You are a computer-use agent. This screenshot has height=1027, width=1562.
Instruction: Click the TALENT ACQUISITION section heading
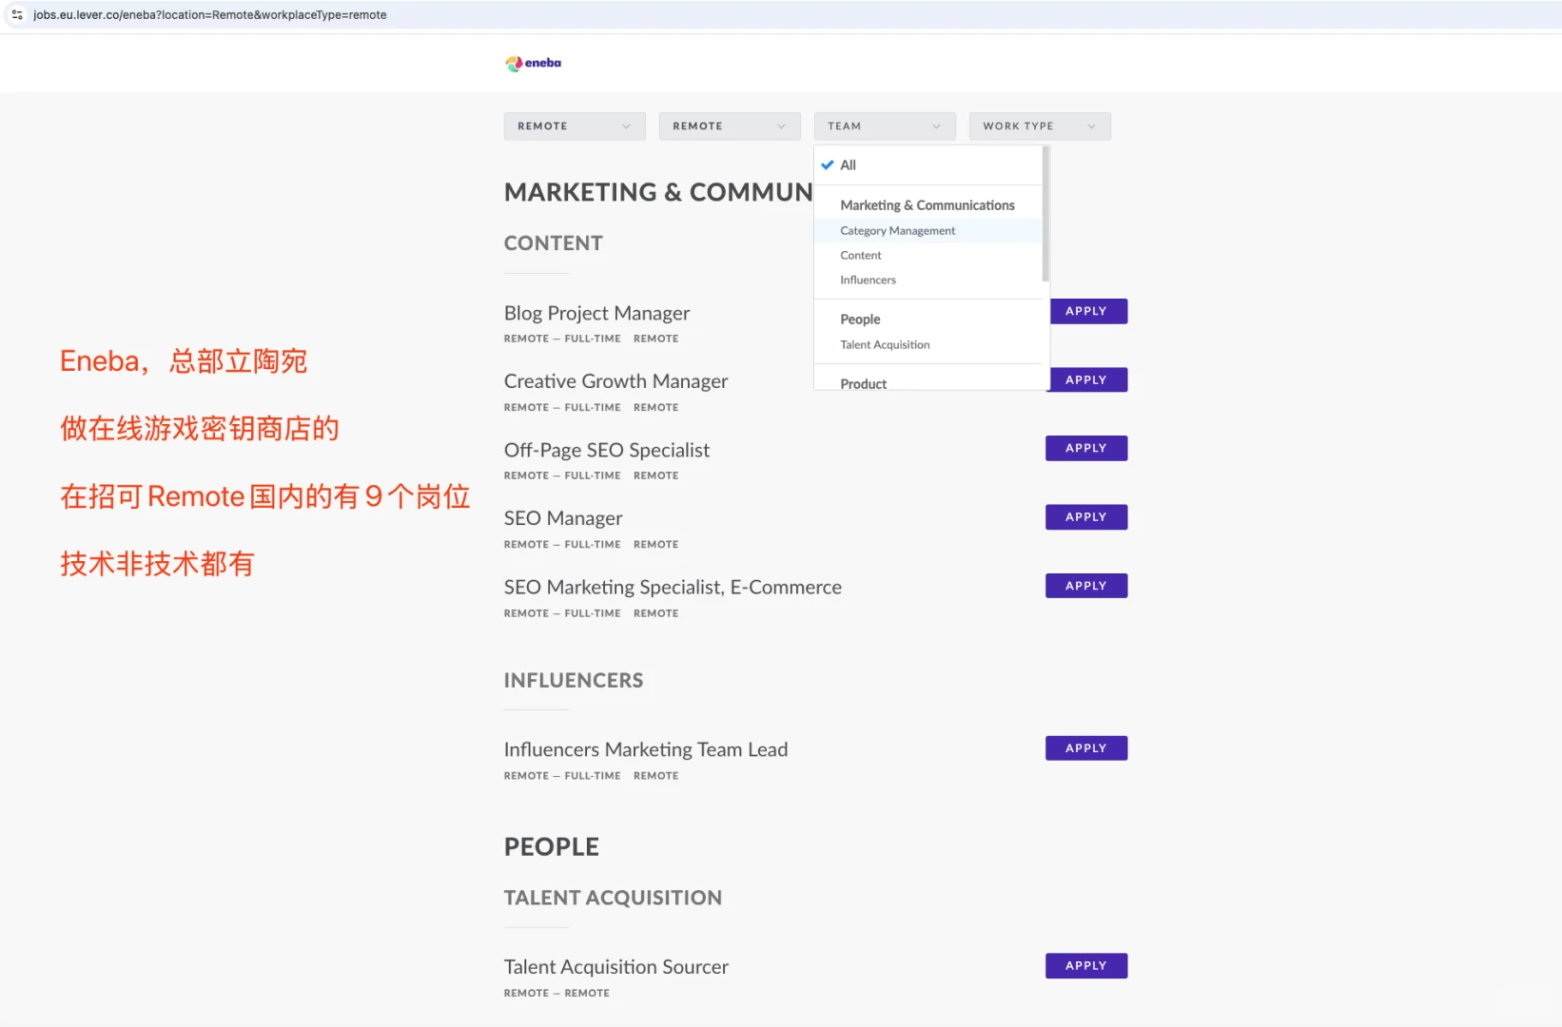(613, 898)
